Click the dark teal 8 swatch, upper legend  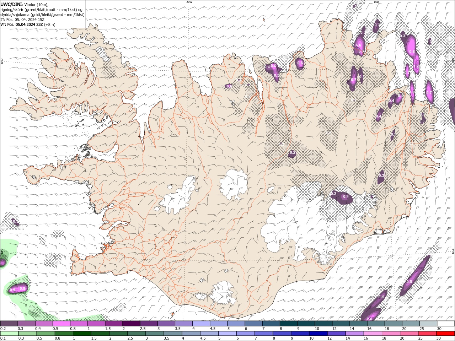[289, 324]
